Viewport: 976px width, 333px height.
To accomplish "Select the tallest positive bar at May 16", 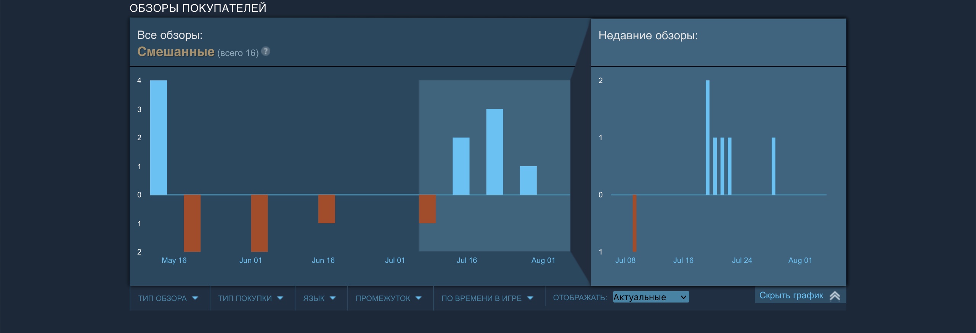I will pos(159,138).
